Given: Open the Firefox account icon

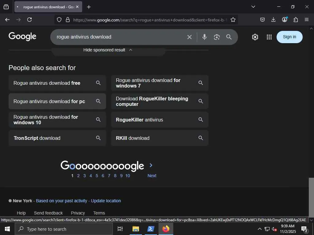Looking at the screenshot, I should pyautogui.click(x=285, y=19).
